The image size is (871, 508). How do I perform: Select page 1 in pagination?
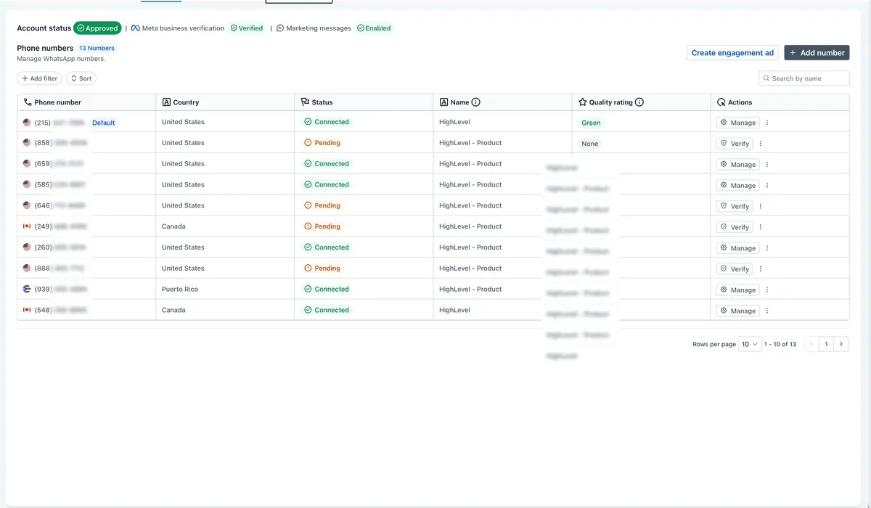click(826, 344)
